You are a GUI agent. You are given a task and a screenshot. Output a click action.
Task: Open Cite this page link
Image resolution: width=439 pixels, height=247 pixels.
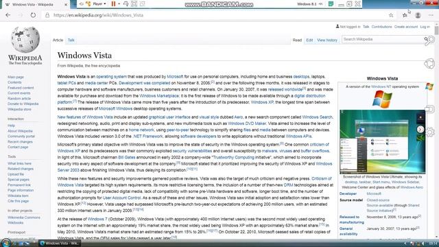19,201
